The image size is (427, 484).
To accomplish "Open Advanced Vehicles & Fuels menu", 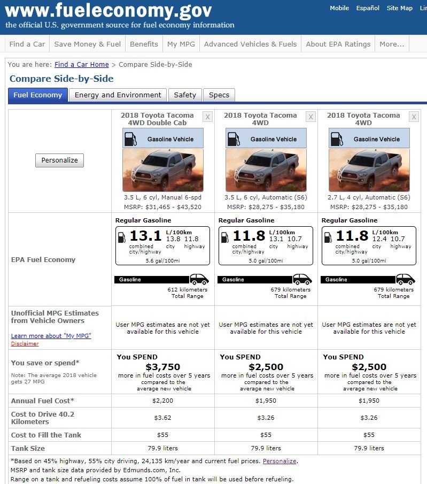I will click(x=250, y=44).
